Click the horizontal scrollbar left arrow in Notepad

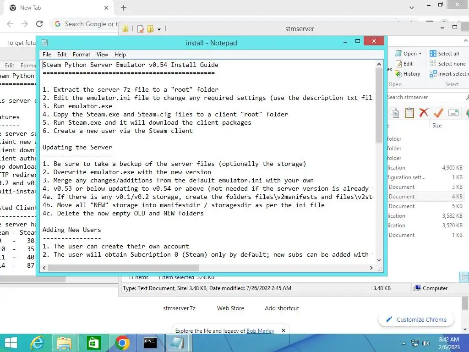point(44,268)
